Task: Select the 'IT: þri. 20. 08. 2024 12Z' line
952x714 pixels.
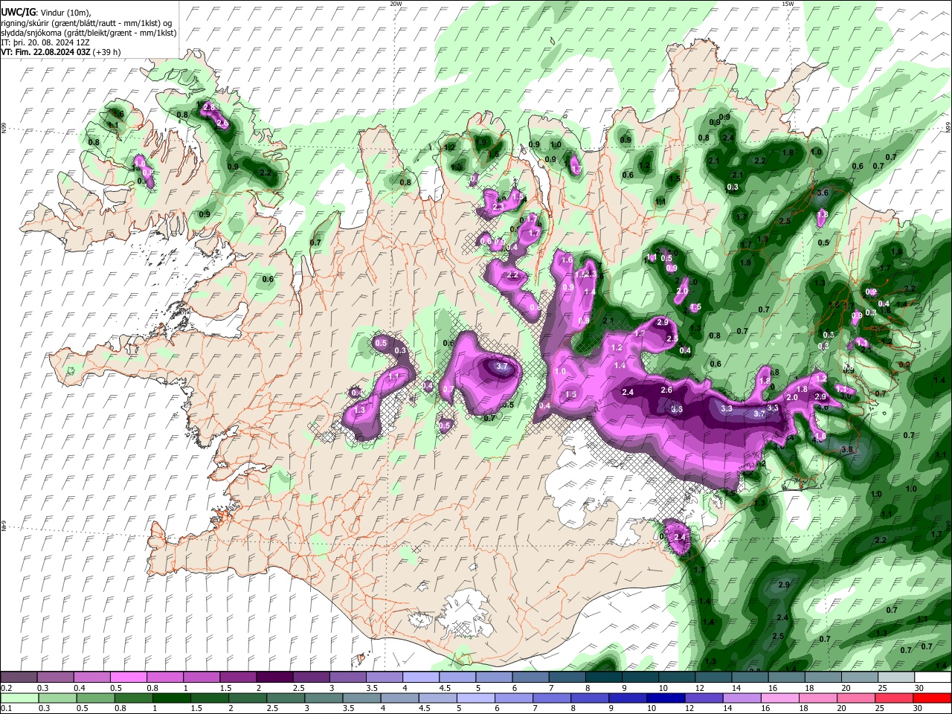Action: pyautogui.click(x=44, y=42)
